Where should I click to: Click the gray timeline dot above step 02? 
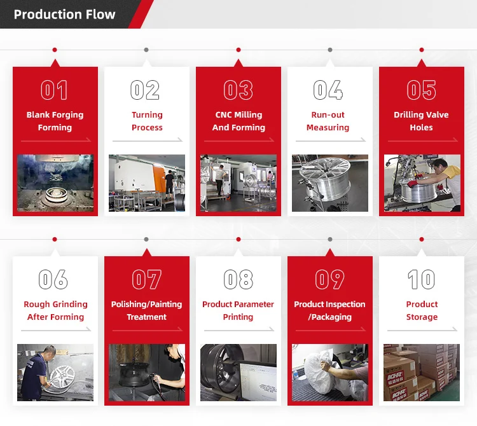[146, 50]
